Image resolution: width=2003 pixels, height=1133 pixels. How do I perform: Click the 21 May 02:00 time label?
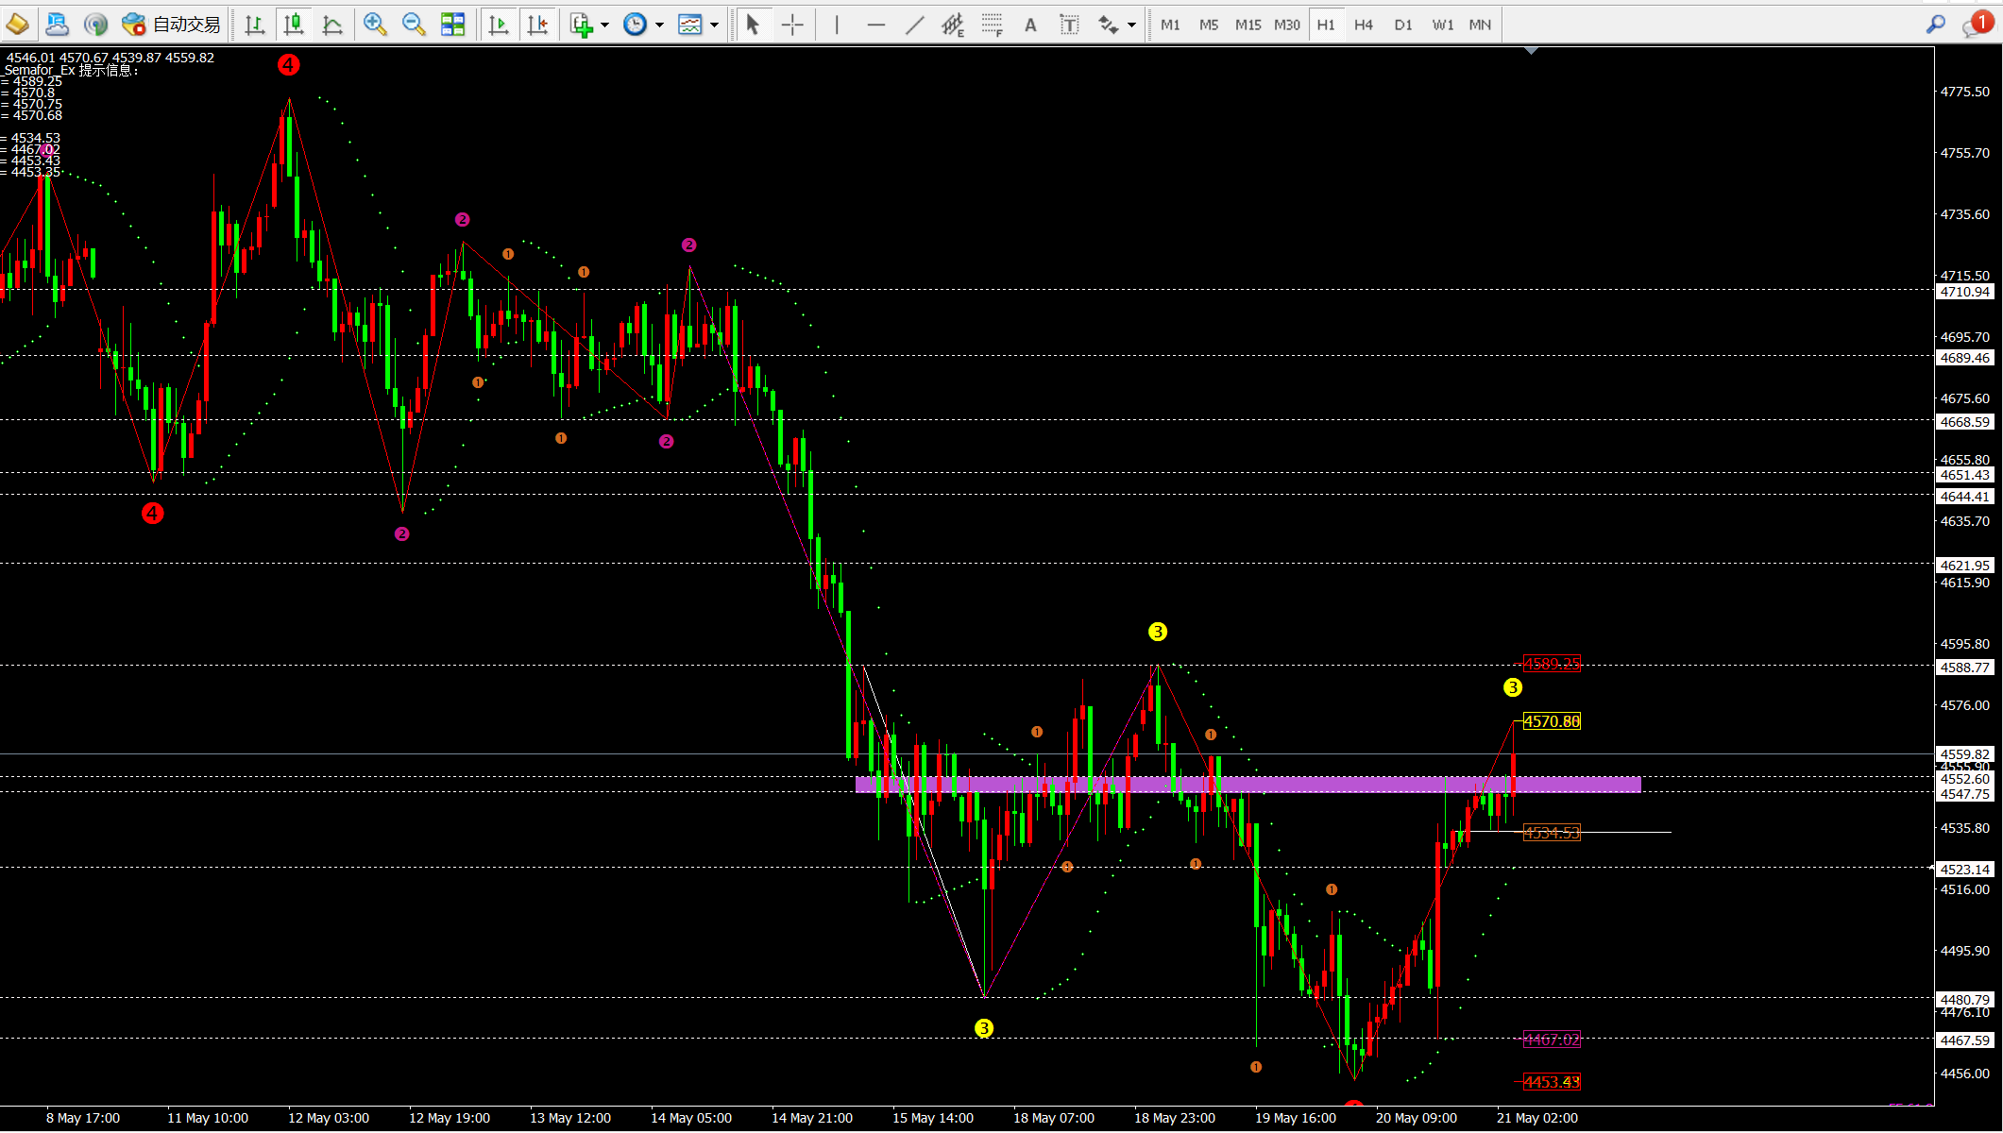[1537, 1118]
